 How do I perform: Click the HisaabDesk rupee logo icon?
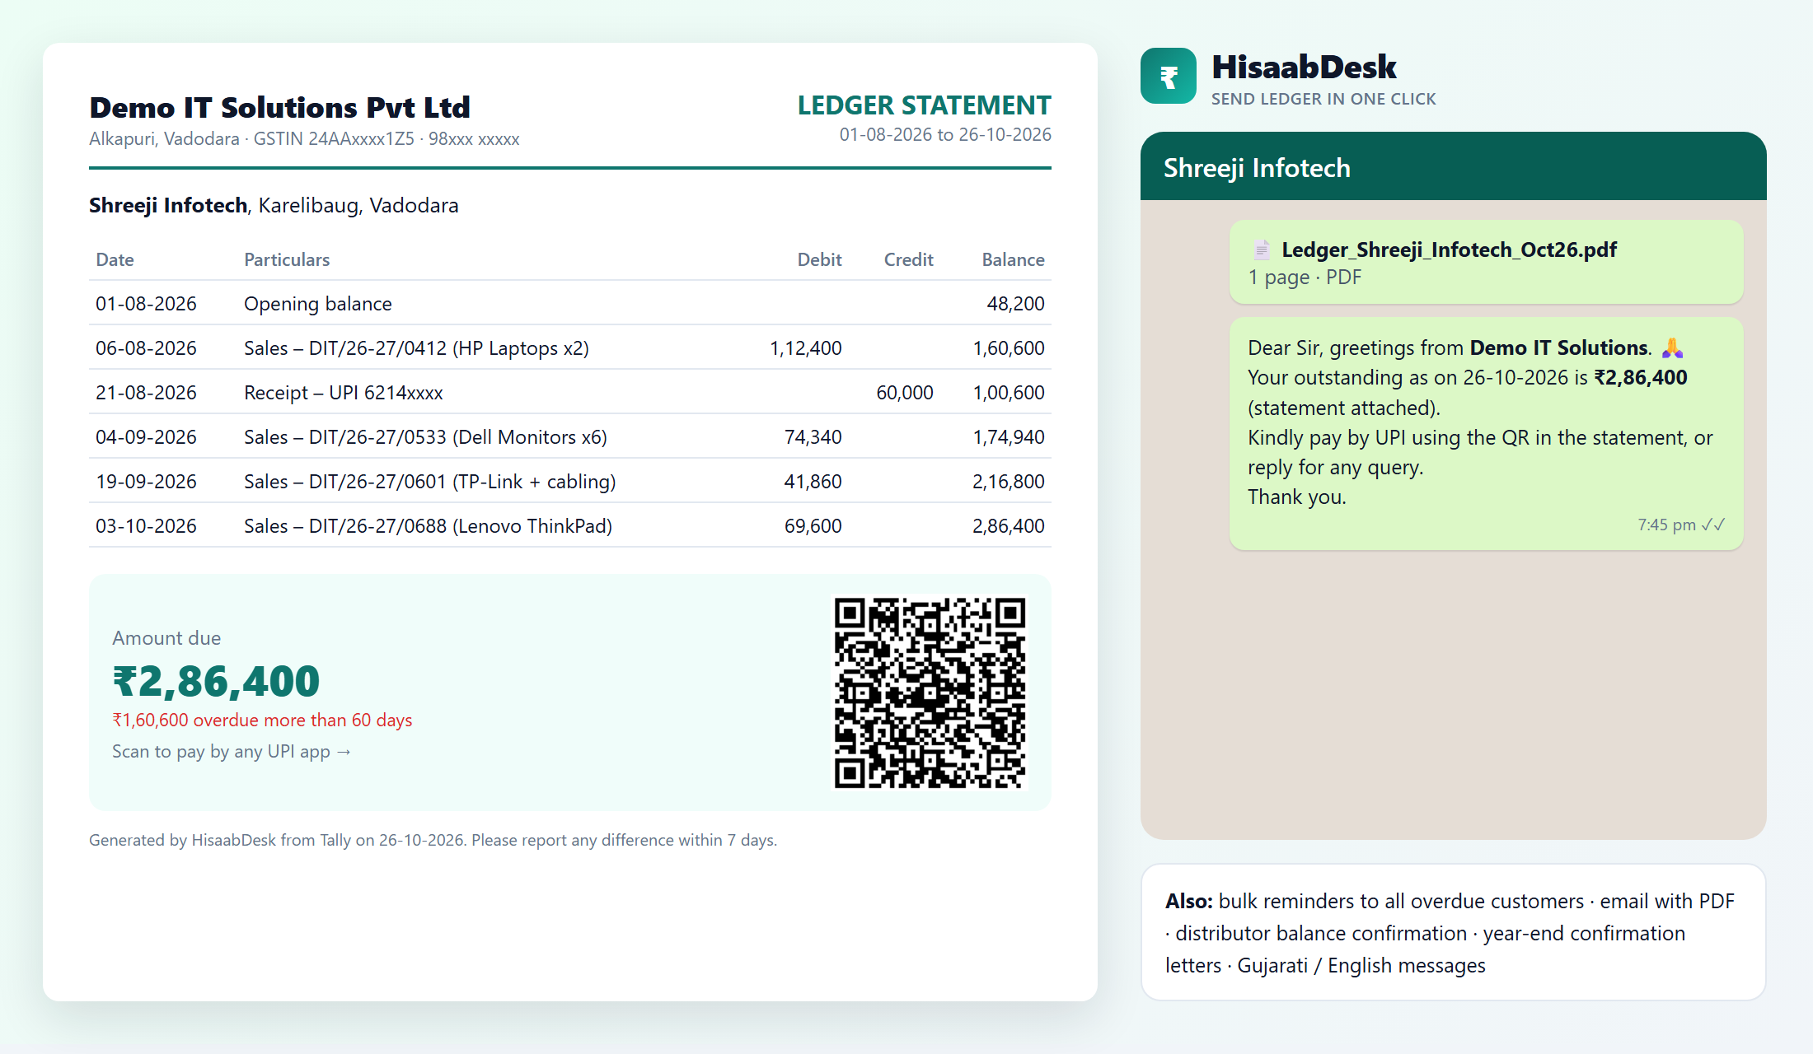coord(1168,76)
